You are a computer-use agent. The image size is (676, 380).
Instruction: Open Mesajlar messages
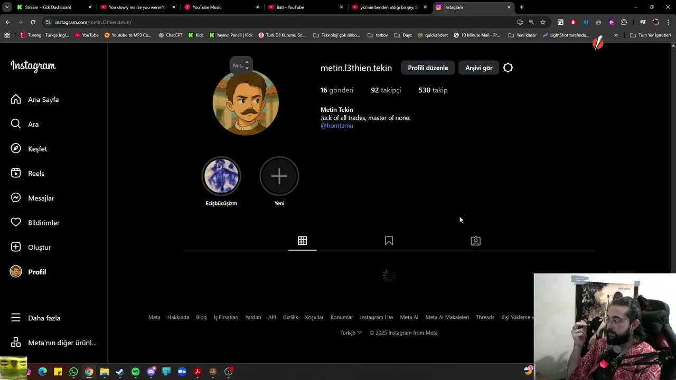pos(33,198)
